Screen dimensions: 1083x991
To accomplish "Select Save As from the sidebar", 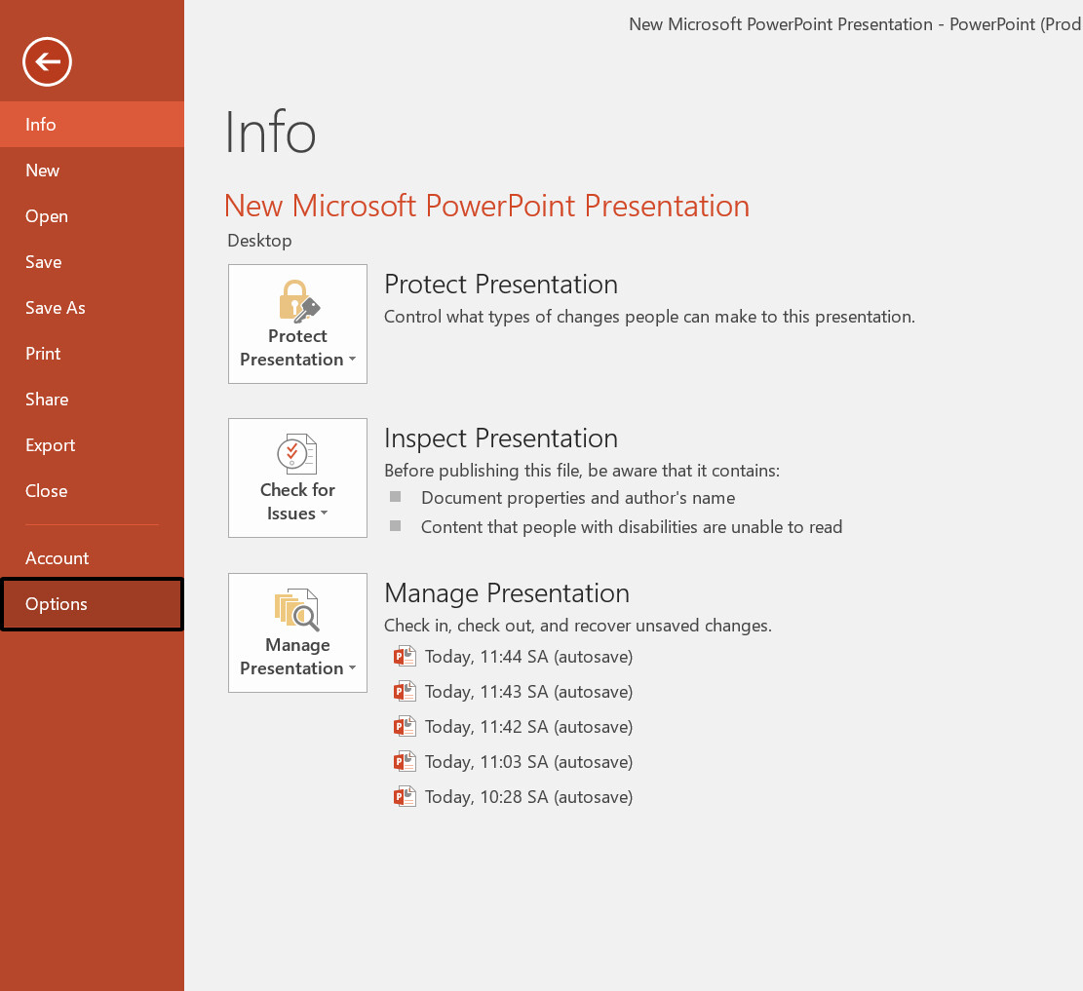I will pyautogui.click(x=55, y=307).
